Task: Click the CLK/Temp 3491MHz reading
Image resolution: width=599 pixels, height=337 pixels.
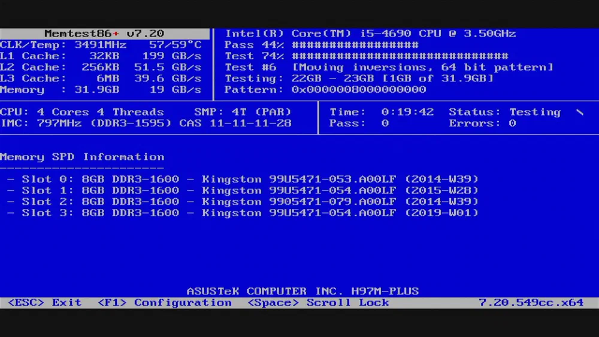Action: pos(63,45)
